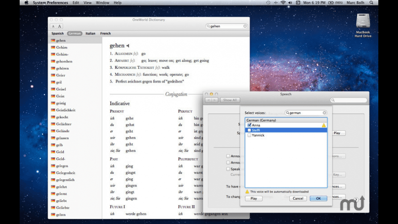
Task: Select gehorchen in the word list
Action: click(x=75, y=61)
